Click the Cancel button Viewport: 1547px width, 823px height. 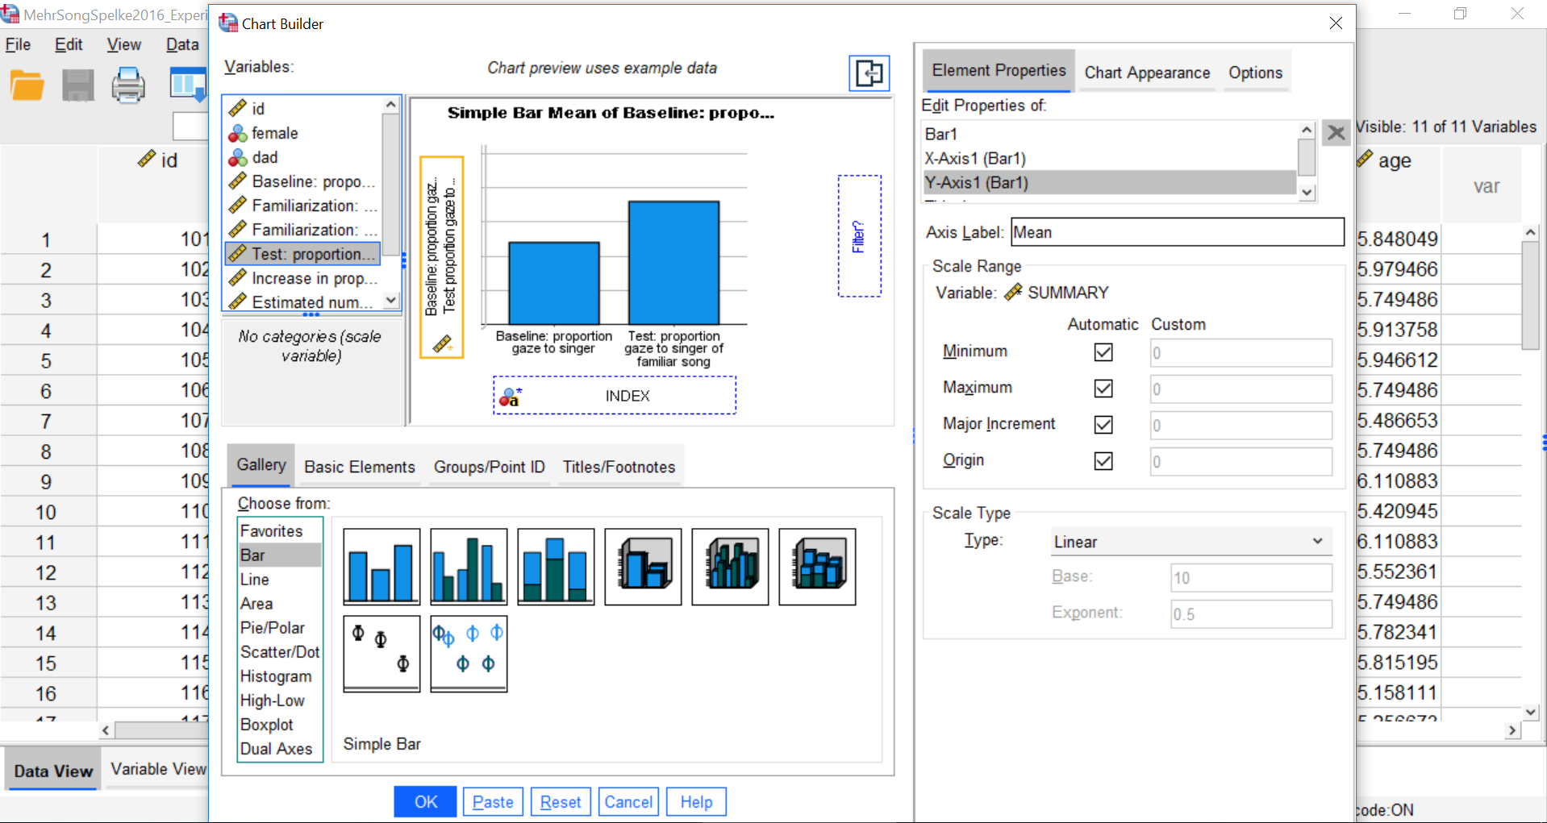(x=628, y=802)
